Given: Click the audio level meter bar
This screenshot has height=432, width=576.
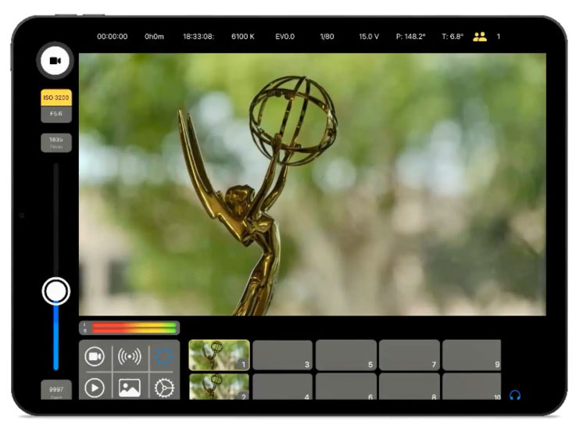Looking at the screenshot, I should click(x=129, y=328).
